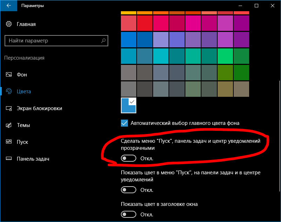Toggle showing color in Пуск and taskbar
The image size is (281, 222).
coord(129,190)
